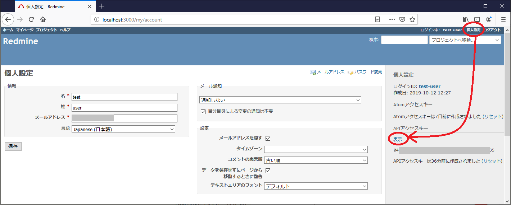511x205 pixels.
Task: Reset the Atomアクセスキー via リセット link
Action: [493, 117]
